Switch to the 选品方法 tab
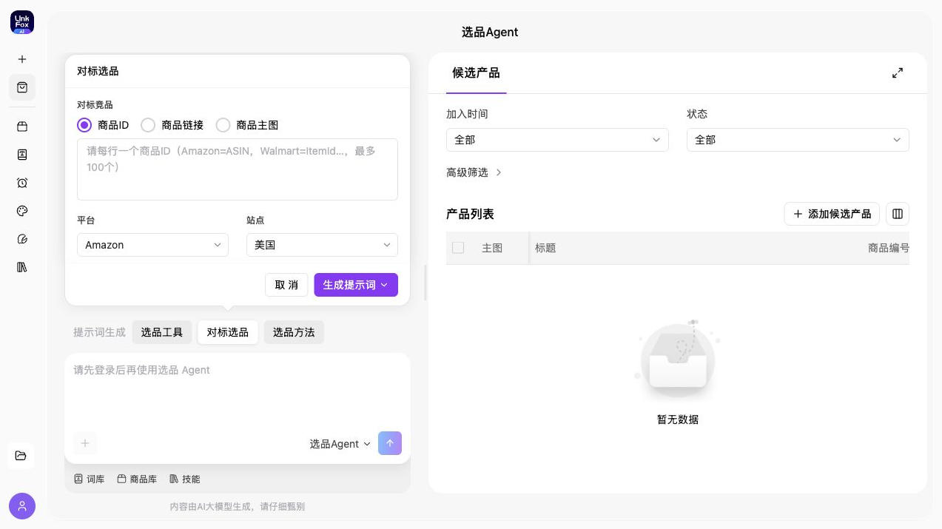 (x=294, y=332)
